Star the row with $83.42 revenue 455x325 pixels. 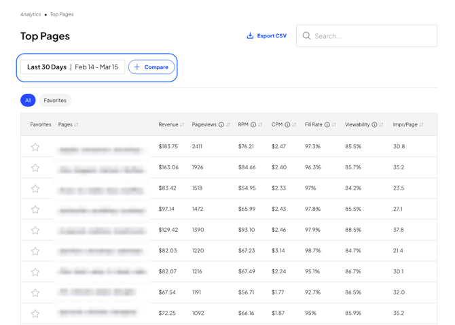coord(35,188)
